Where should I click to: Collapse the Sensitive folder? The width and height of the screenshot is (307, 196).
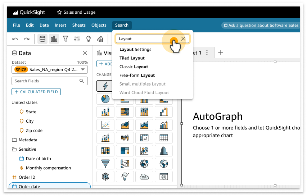[24, 149]
